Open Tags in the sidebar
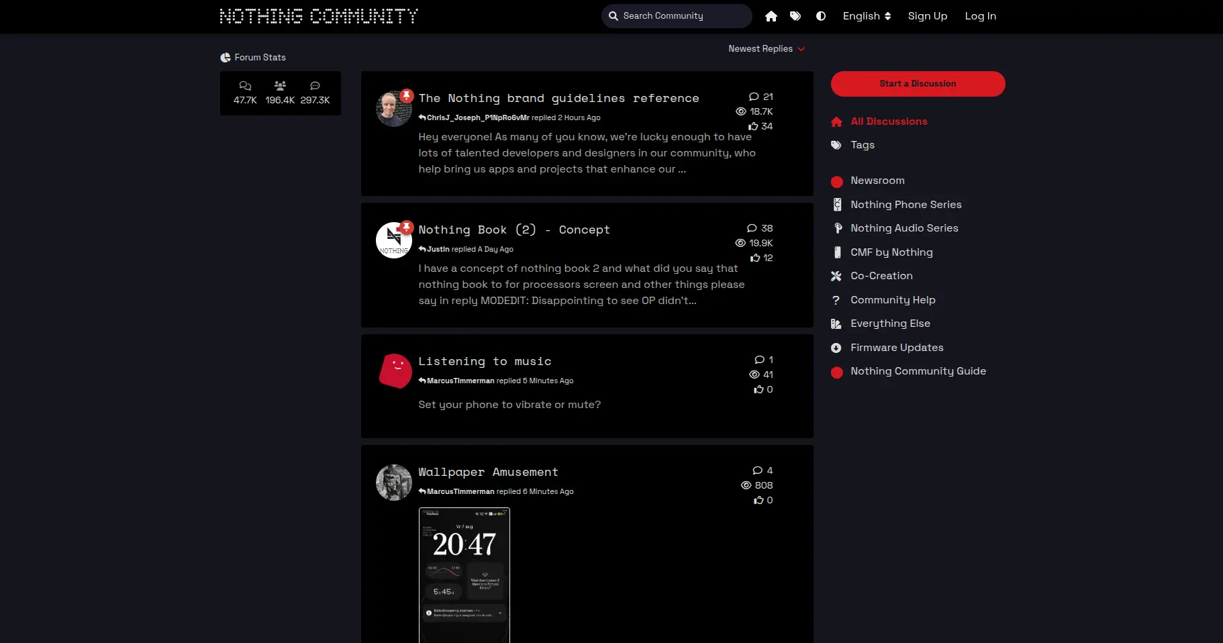 pyautogui.click(x=863, y=145)
